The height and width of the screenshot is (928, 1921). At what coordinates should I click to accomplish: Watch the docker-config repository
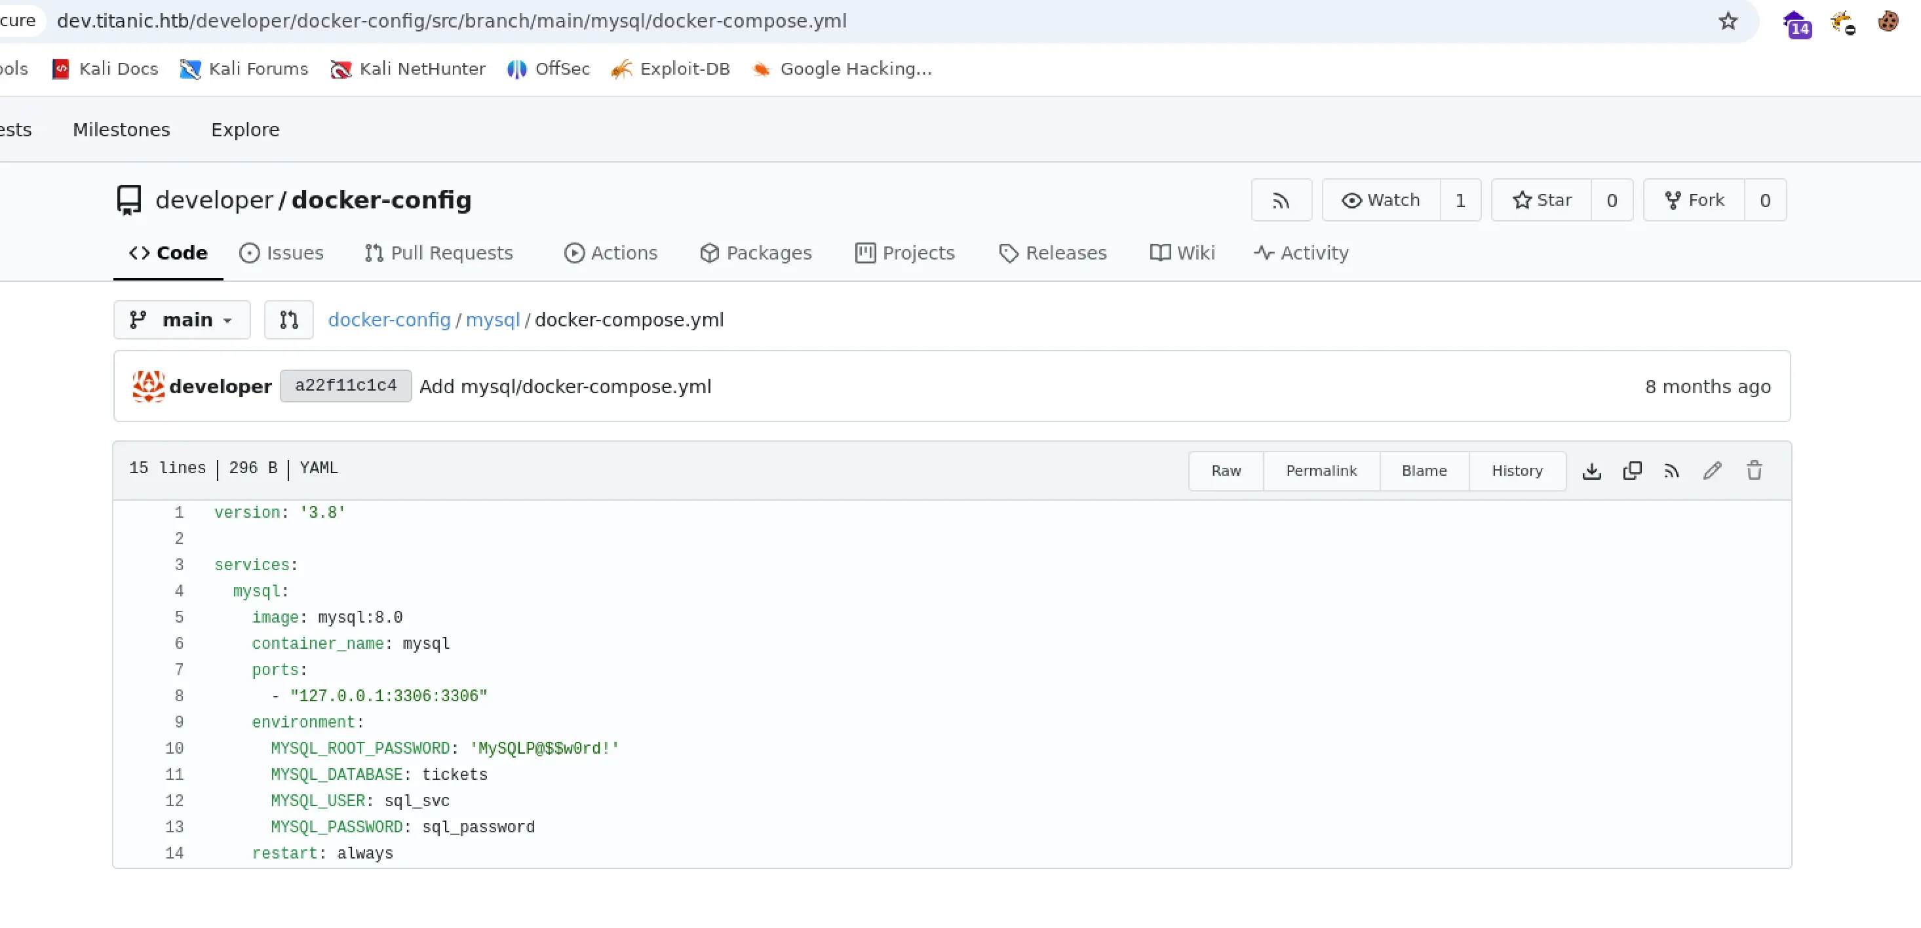(x=1380, y=200)
